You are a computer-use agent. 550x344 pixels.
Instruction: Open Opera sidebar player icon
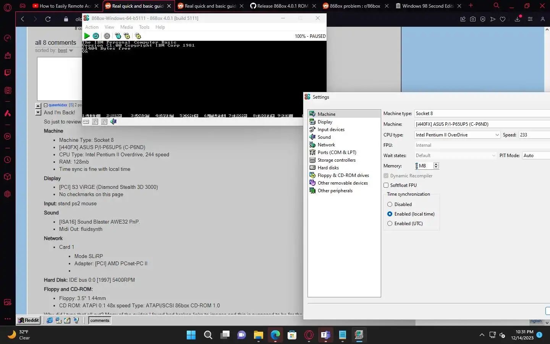click(8, 136)
